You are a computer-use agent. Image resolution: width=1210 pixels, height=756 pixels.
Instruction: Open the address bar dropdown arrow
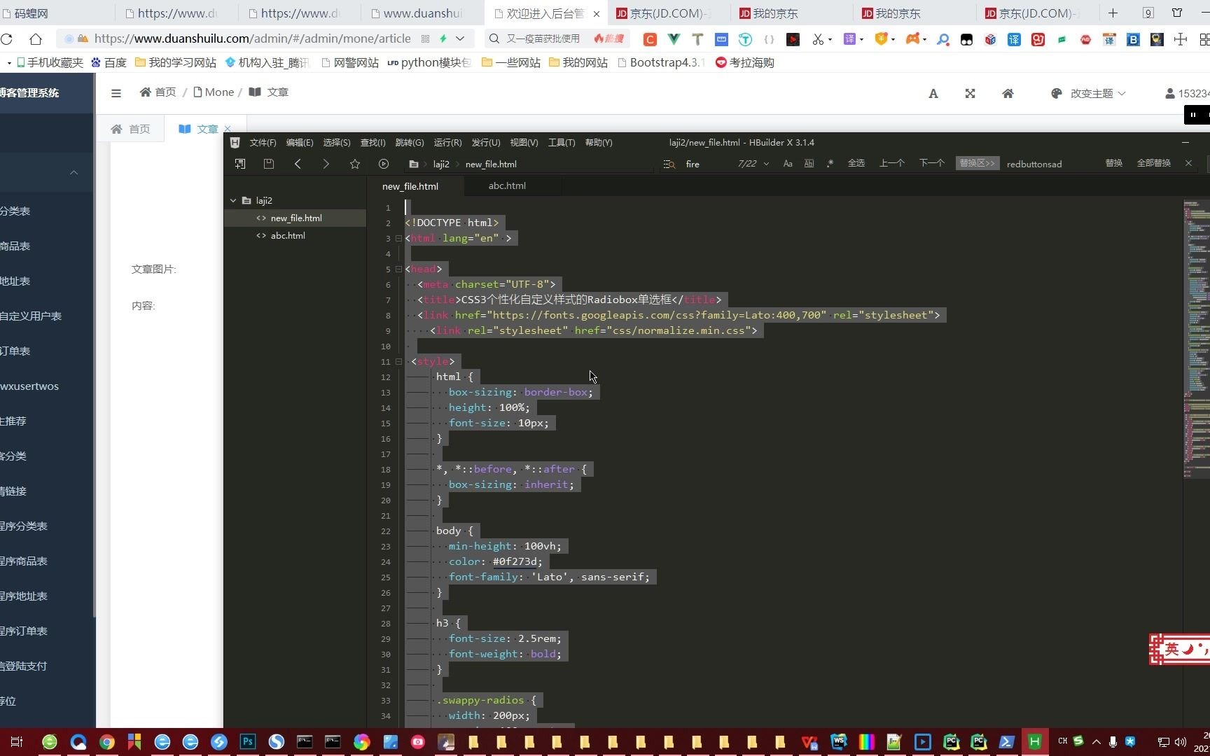[460, 38]
